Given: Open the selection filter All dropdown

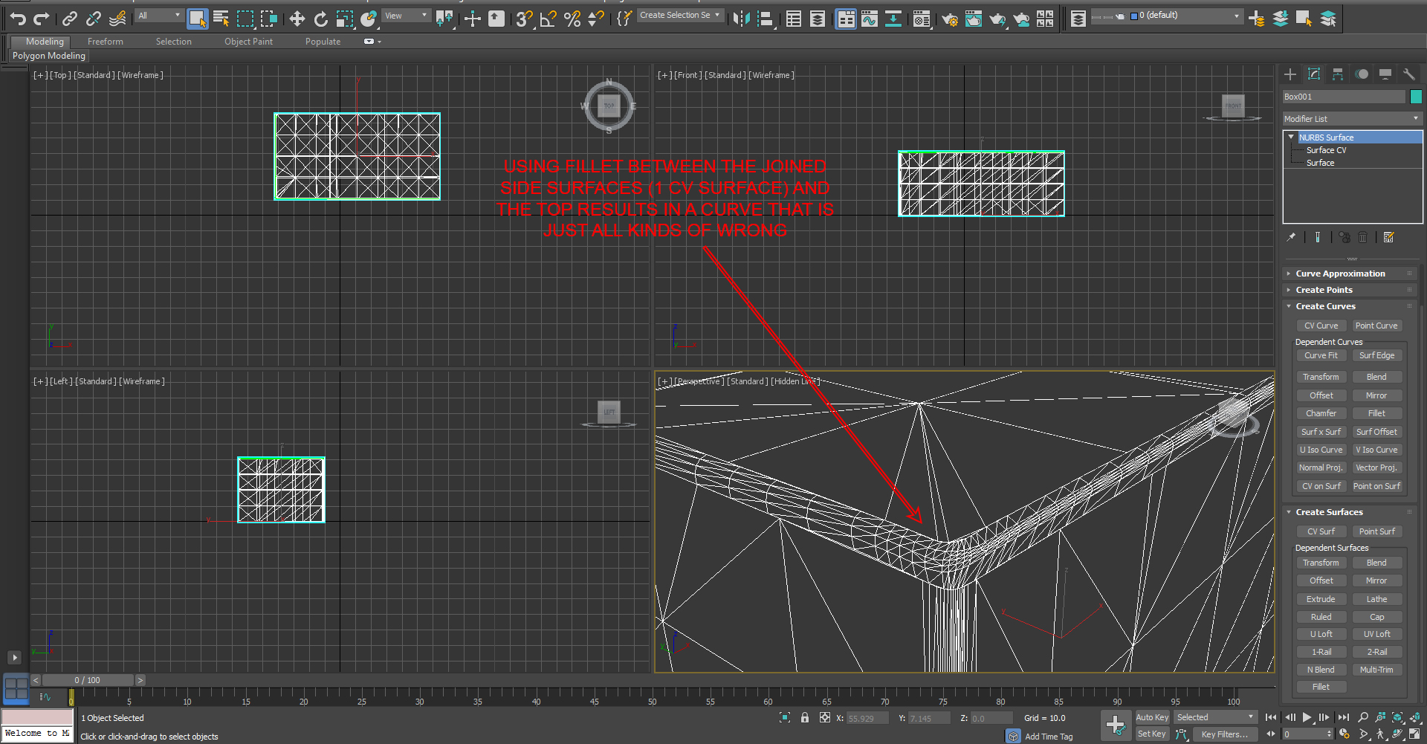Looking at the screenshot, I should point(158,15).
